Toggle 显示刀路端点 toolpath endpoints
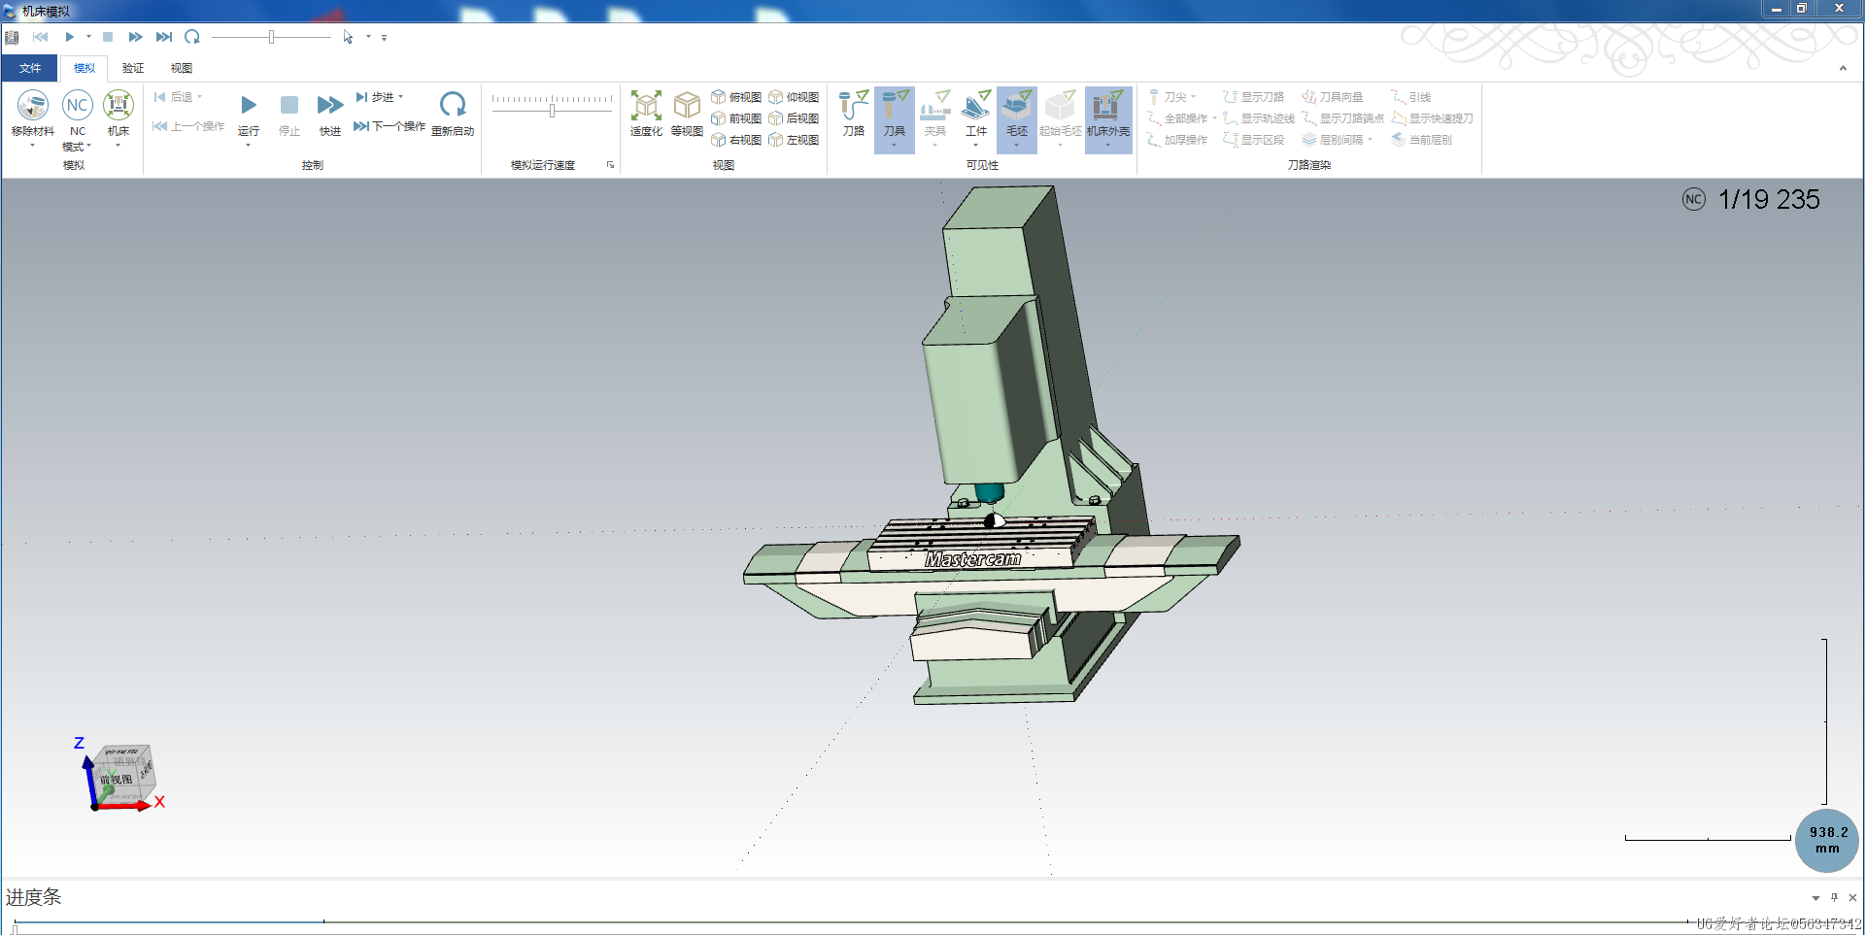The width and height of the screenshot is (1865, 935). click(x=1342, y=118)
